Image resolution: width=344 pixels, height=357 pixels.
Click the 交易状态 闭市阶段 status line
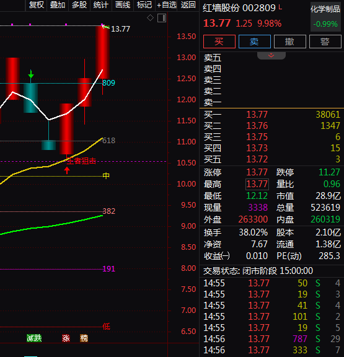[x=258, y=271]
